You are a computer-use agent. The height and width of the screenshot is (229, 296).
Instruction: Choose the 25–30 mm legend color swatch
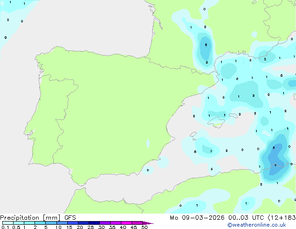point(94,223)
